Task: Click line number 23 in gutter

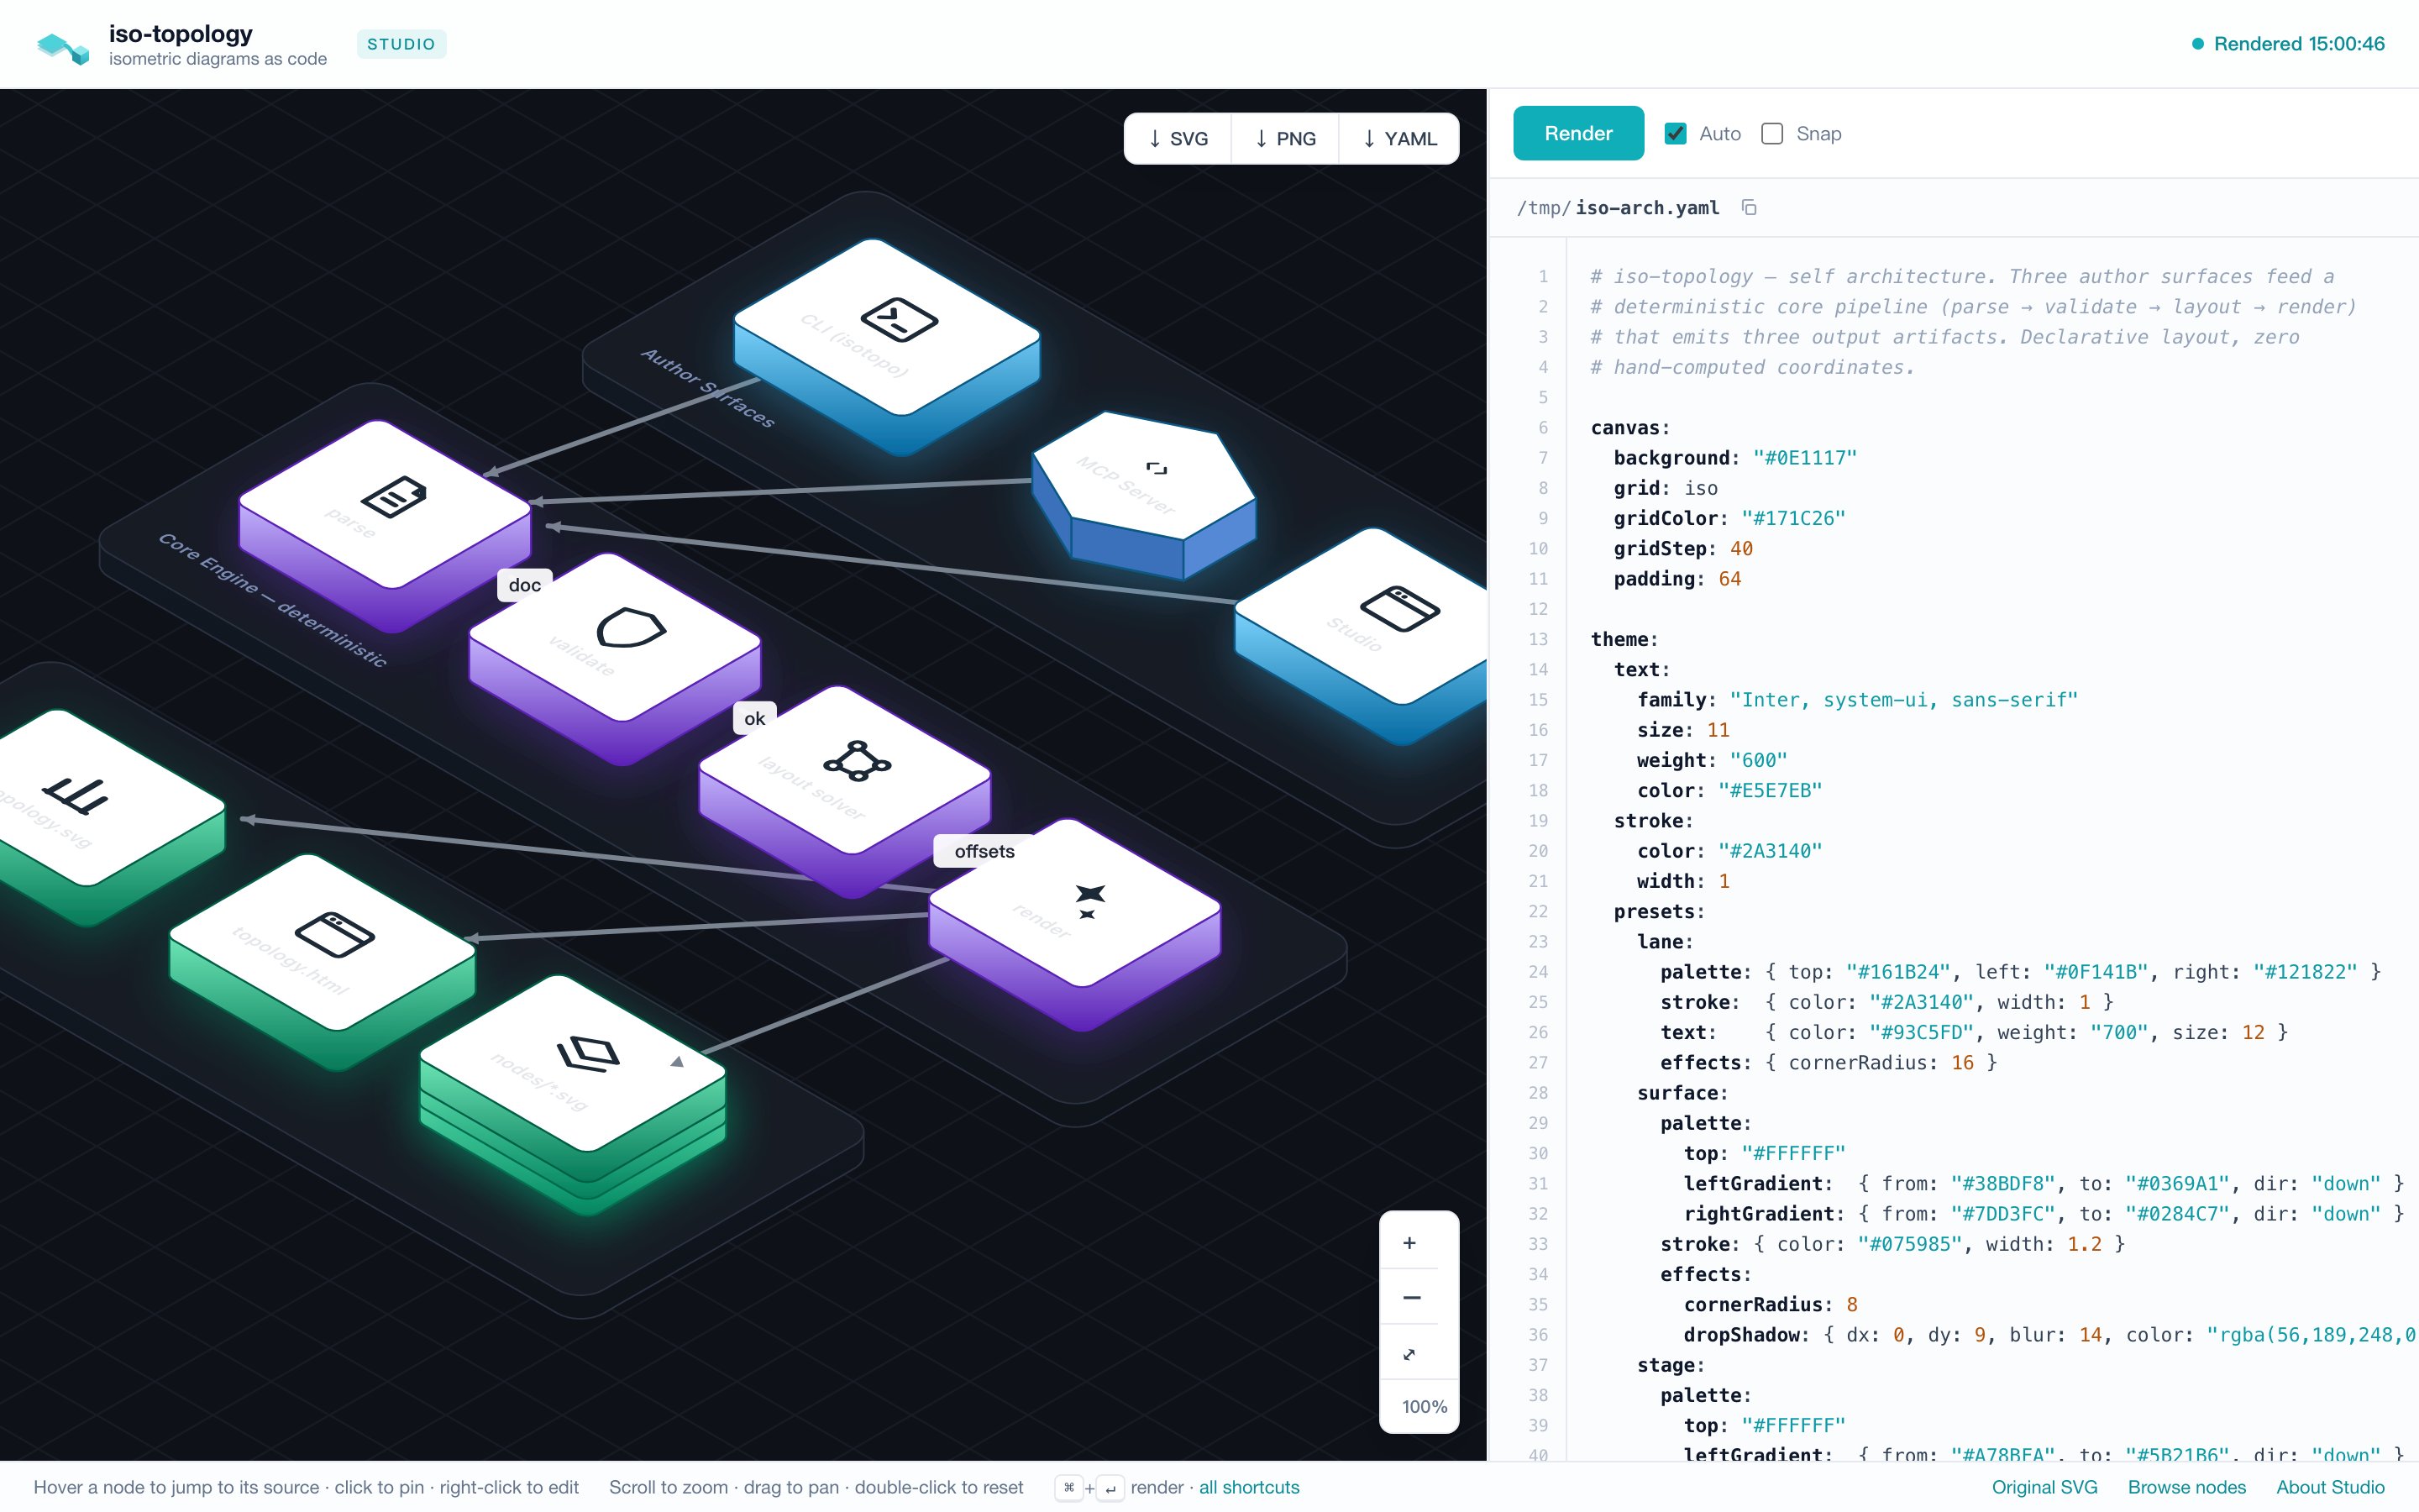Action: [x=1537, y=942]
